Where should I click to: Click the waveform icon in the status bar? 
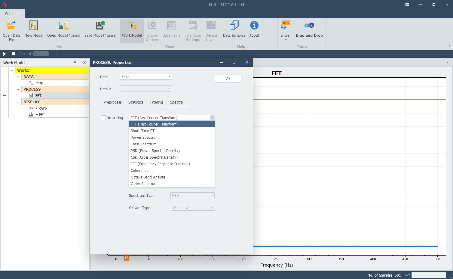[408, 275]
